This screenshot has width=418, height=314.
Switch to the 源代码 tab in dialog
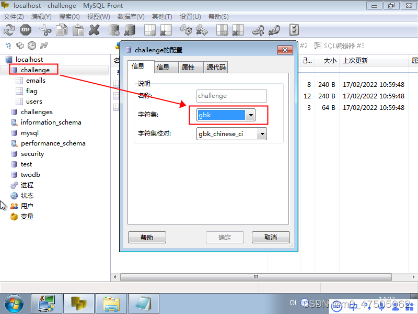click(x=216, y=68)
